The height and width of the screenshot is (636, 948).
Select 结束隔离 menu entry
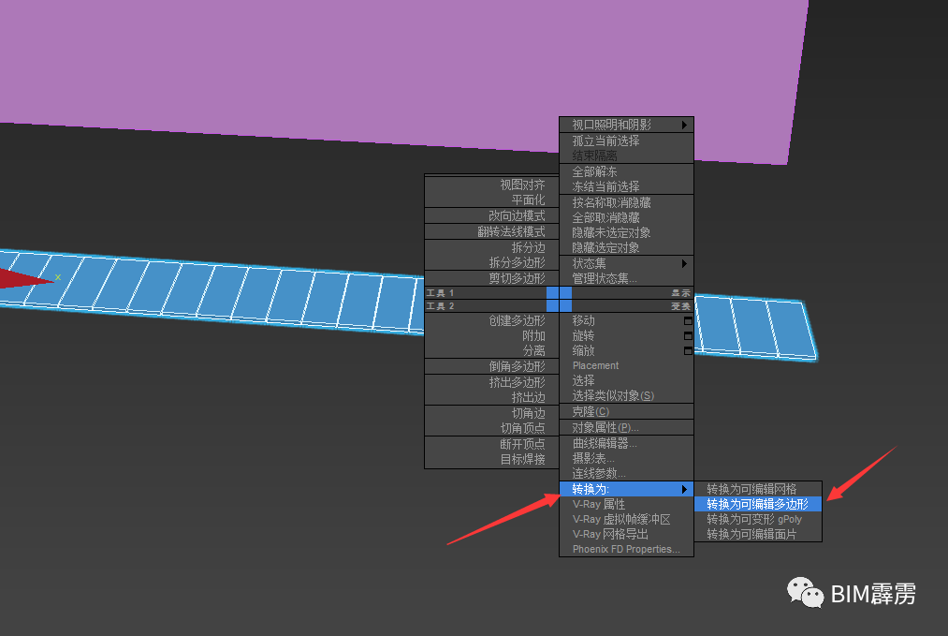click(626, 155)
